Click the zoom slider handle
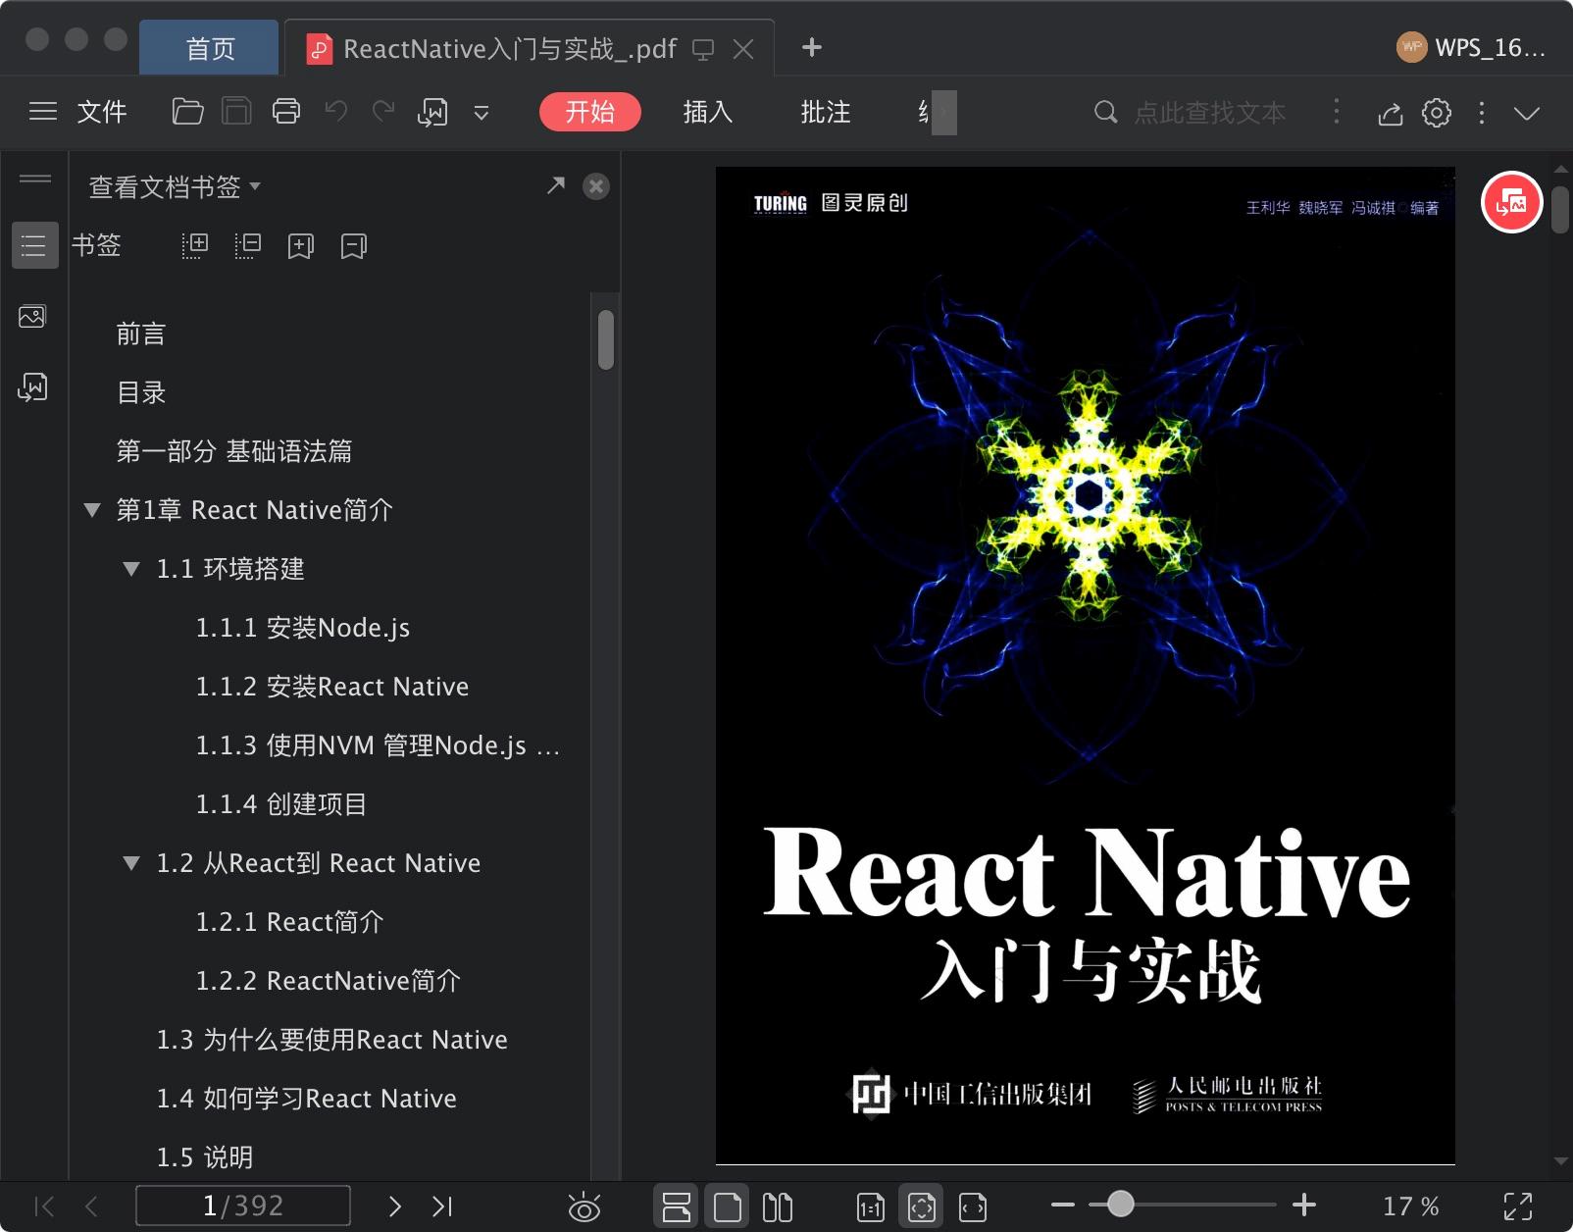Screen dimensions: 1573x1232 coord(1120,1205)
